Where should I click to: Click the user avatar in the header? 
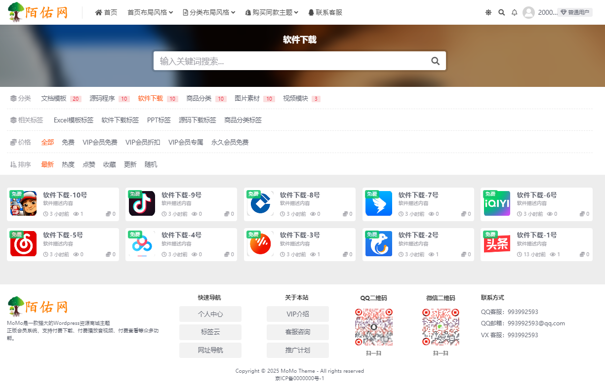point(528,12)
